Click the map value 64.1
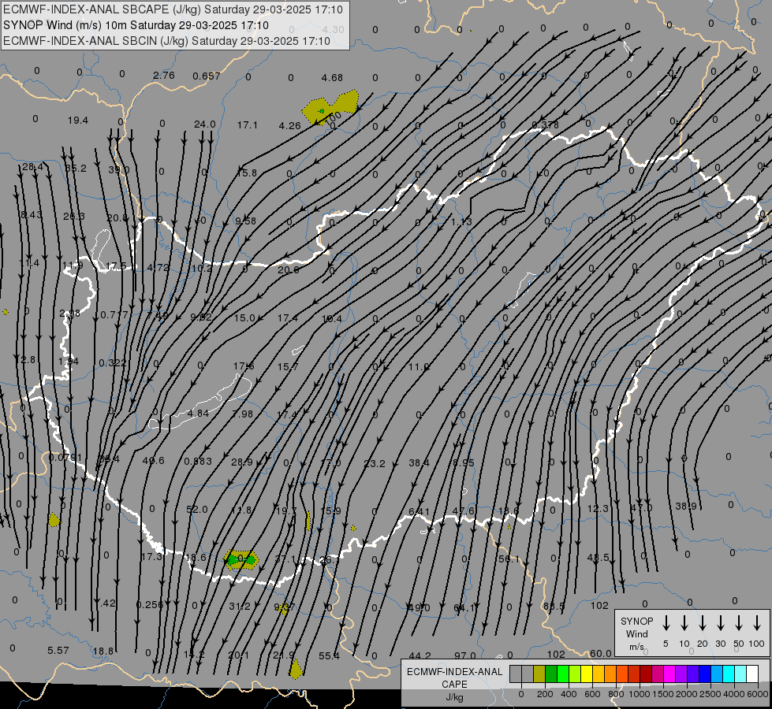The image size is (772, 709). pos(464,607)
